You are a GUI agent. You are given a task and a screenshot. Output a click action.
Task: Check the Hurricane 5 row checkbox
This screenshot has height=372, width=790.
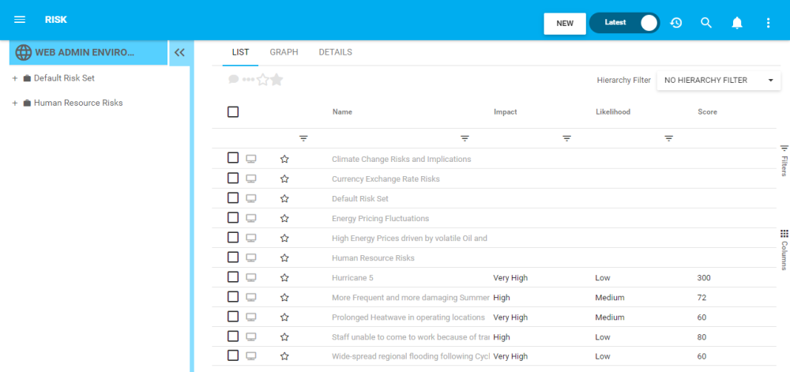[233, 277]
